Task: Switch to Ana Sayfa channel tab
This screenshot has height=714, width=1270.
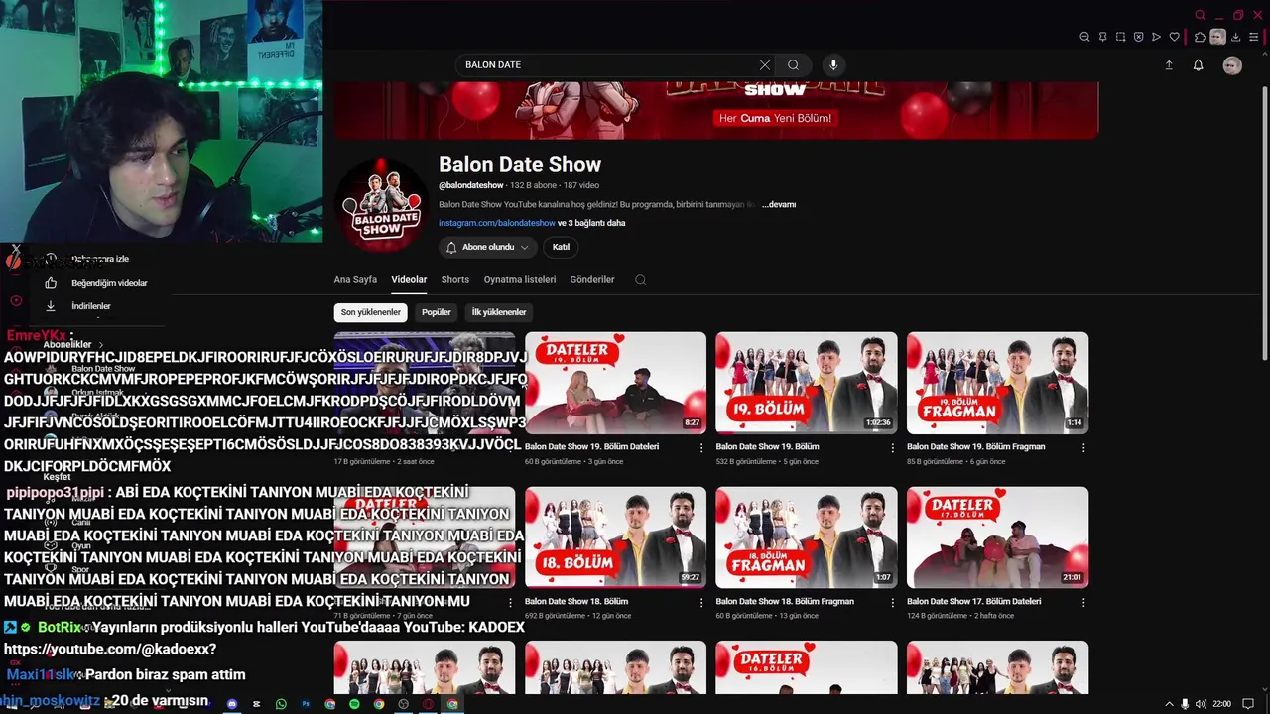Action: click(x=355, y=280)
